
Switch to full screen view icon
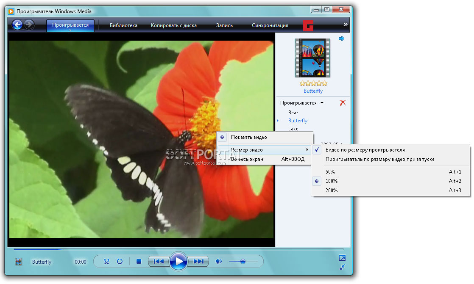[x=342, y=258]
